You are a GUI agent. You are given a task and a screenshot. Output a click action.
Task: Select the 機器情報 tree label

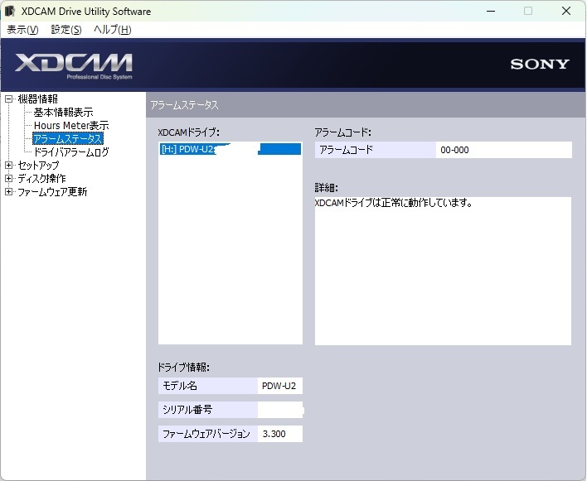(38, 99)
